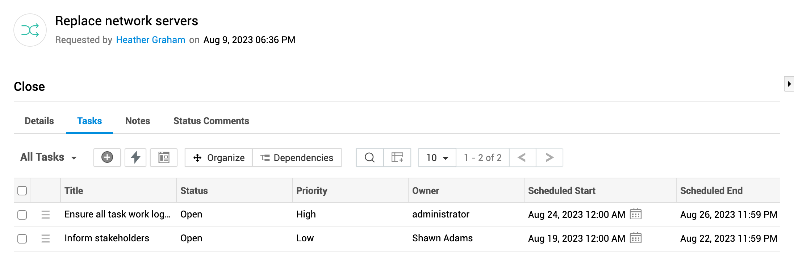Go to next page arrow
Viewport: 794px width, 254px height.
(549, 157)
